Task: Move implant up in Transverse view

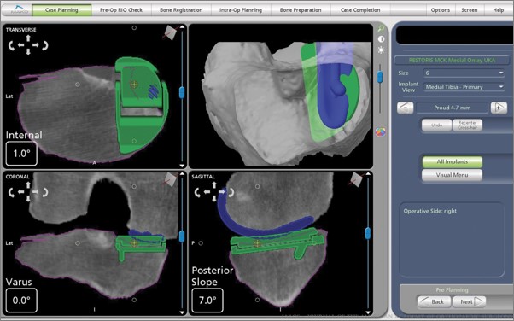Action: click(28, 38)
